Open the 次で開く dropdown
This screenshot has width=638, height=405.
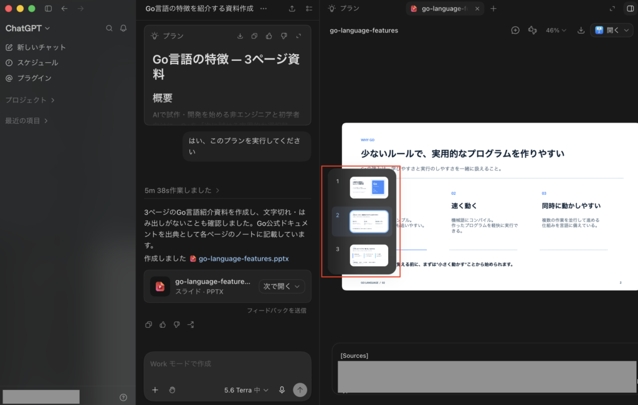pyautogui.click(x=282, y=286)
